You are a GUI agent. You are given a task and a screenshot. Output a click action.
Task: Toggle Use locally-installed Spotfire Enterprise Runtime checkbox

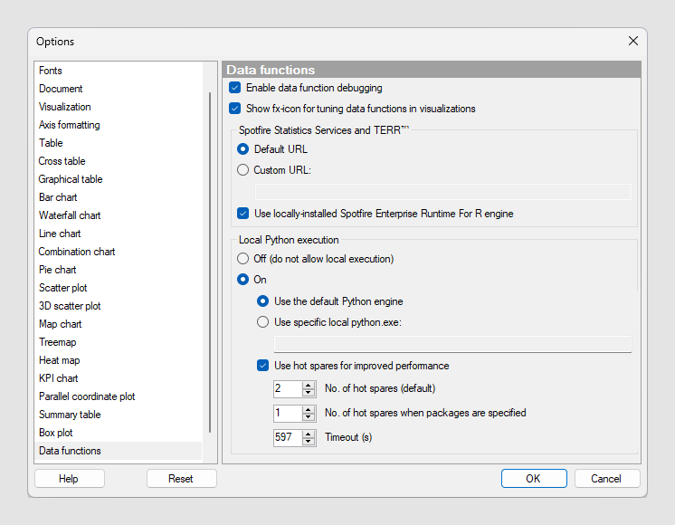(x=242, y=214)
